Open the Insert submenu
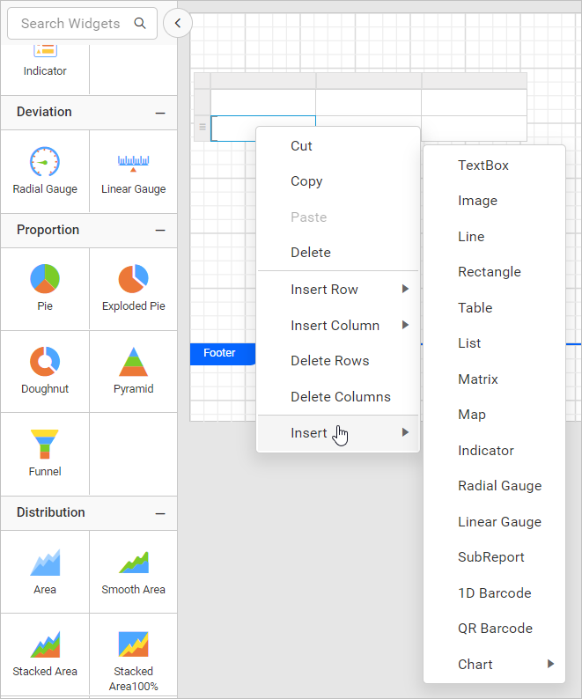 (338, 433)
